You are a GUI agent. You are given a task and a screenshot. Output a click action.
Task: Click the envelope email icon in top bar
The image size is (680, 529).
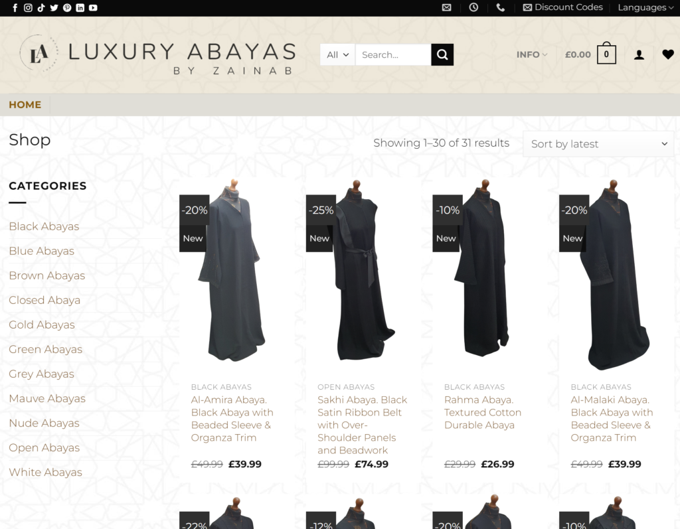[446, 8]
